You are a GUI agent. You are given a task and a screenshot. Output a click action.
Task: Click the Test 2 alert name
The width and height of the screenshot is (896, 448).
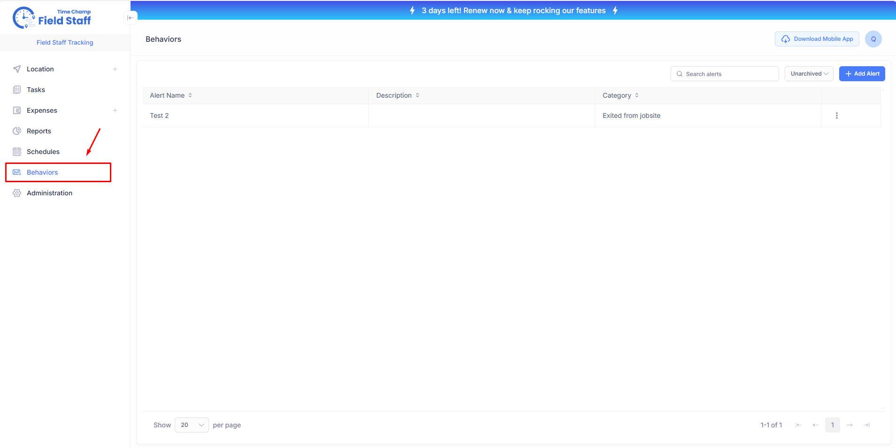click(x=159, y=116)
